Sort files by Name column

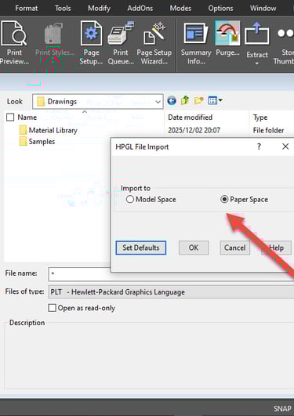(x=27, y=118)
